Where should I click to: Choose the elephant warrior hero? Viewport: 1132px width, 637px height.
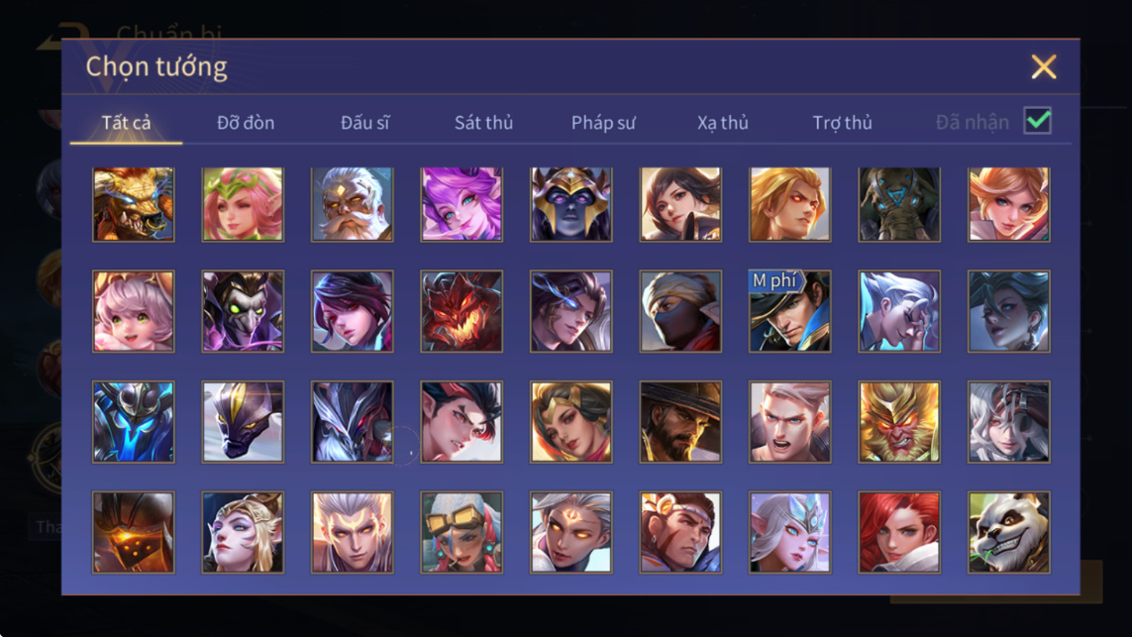coord(899,204)
